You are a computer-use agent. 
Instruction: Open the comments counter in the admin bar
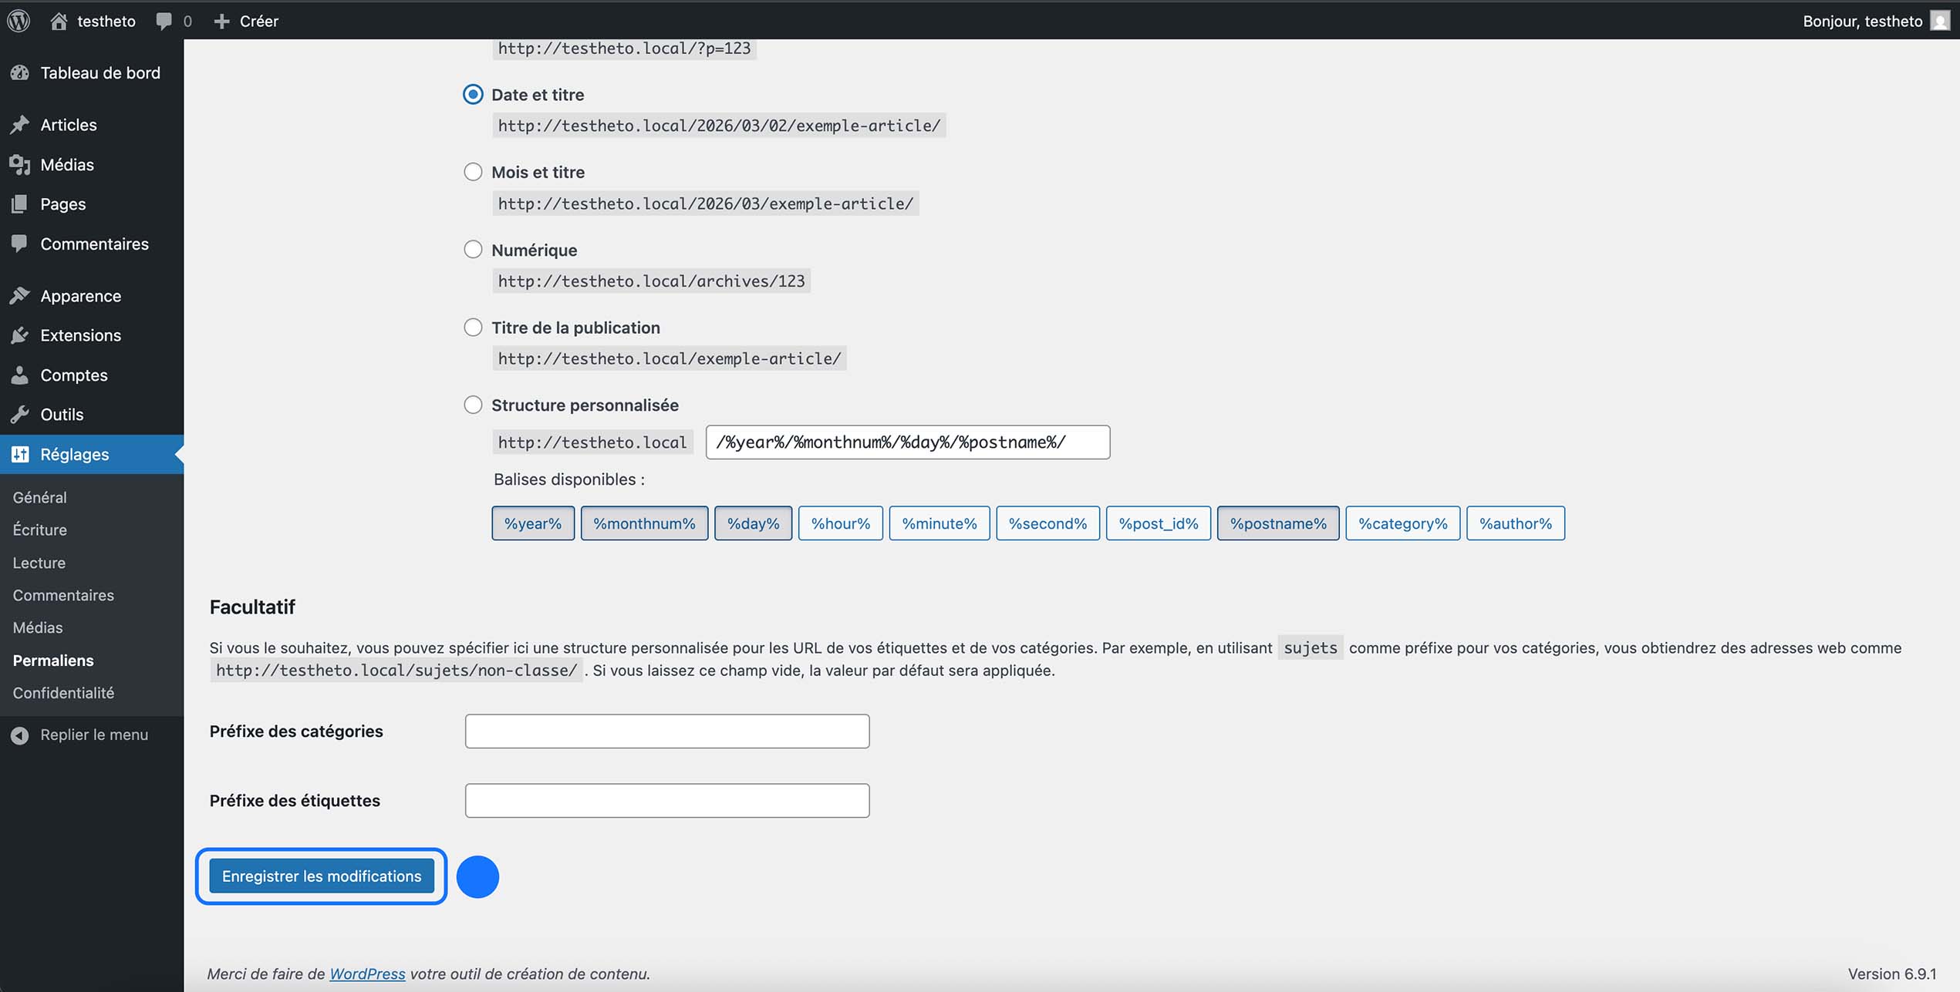[171, 21]
